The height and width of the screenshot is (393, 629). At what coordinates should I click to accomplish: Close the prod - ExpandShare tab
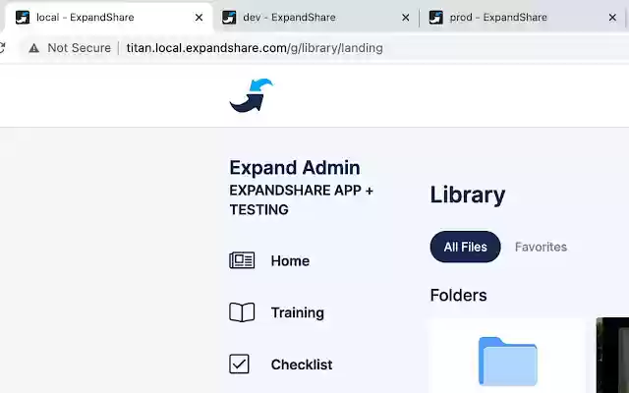coord(612,18)
